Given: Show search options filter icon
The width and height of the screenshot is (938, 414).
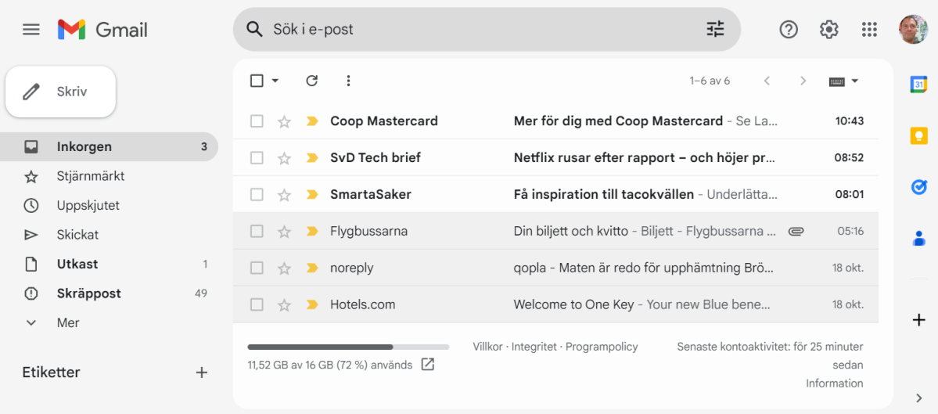Looking at the screenshot, I should tap(715, 29).
